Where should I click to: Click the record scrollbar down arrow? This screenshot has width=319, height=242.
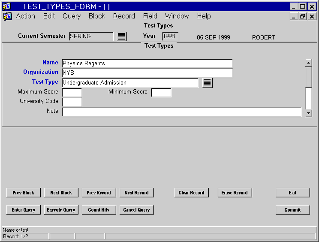coord(309,113)
